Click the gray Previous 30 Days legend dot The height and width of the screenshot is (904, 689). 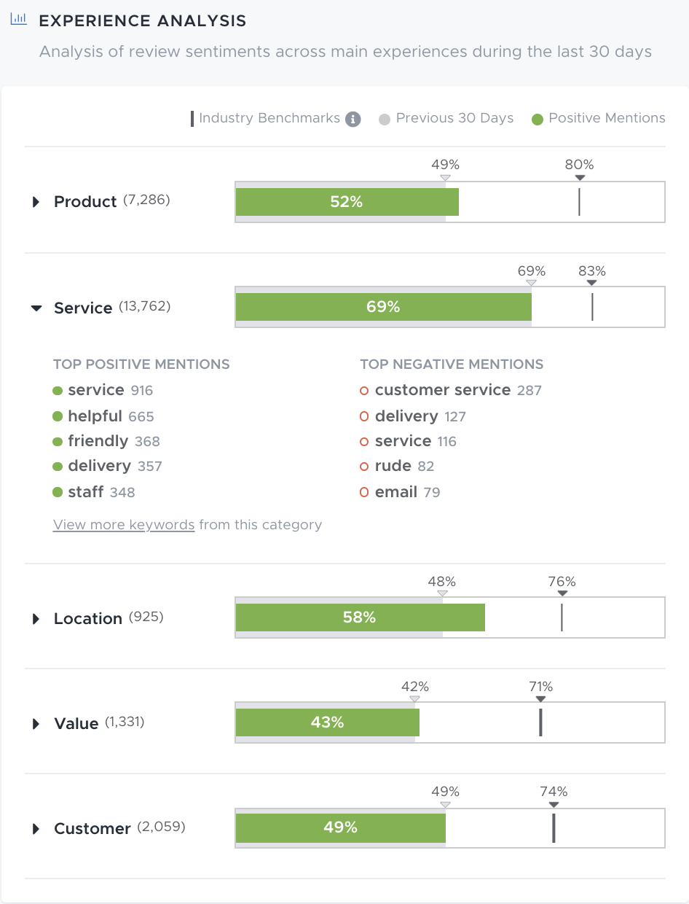click(x=385, y=119)
